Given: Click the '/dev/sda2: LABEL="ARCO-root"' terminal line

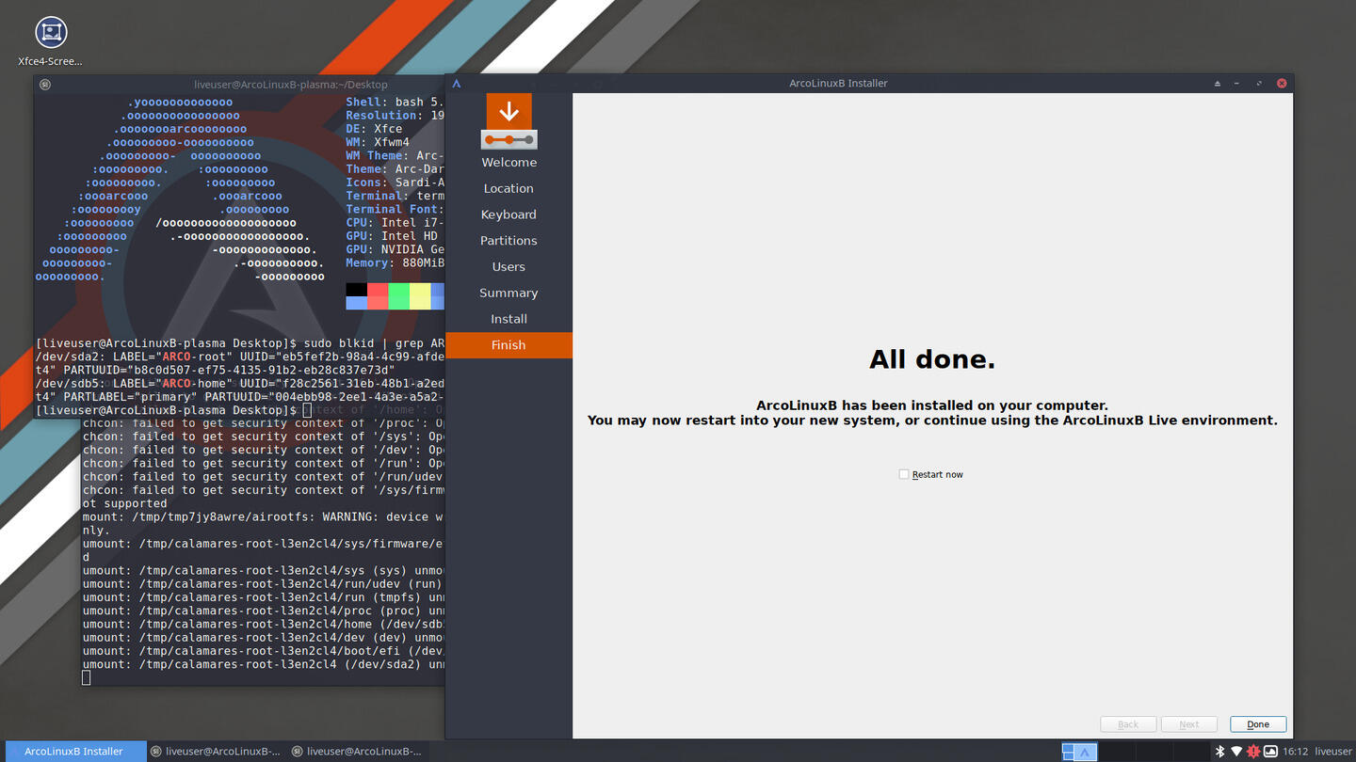Looking at the screenshot, I should point(239,357).
